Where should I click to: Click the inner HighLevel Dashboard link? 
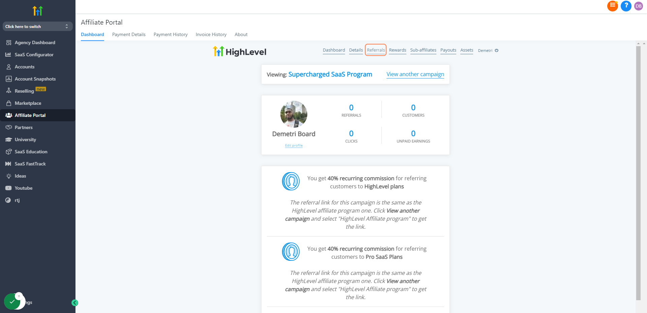[334, 50]
